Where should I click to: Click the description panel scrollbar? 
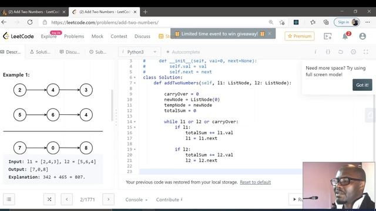[x=112, y=105]
